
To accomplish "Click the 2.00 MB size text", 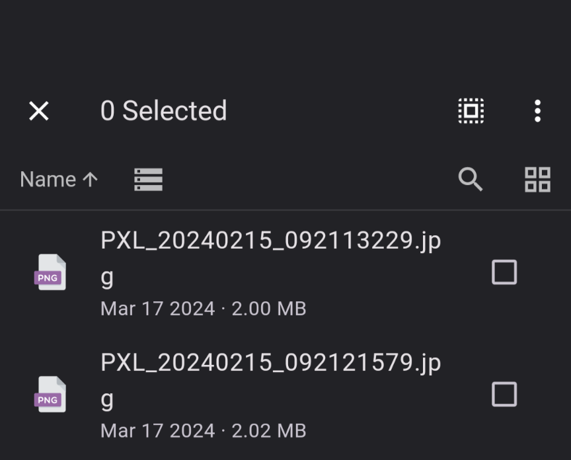I will [x=269, y=309].
